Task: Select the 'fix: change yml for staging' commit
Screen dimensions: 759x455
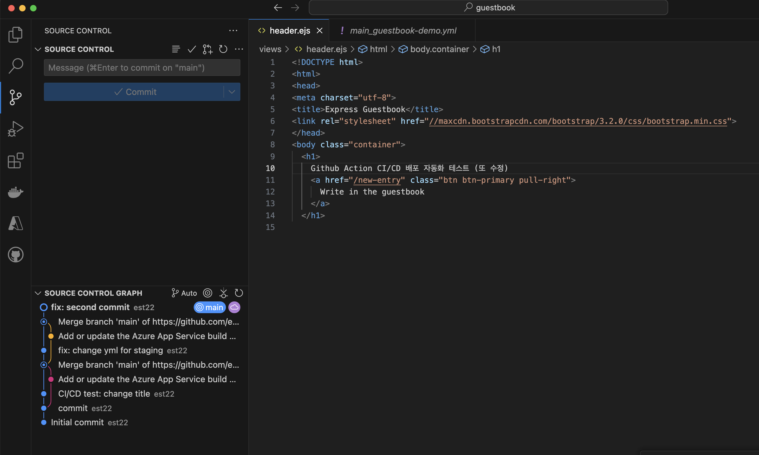Action: (110, 351)
